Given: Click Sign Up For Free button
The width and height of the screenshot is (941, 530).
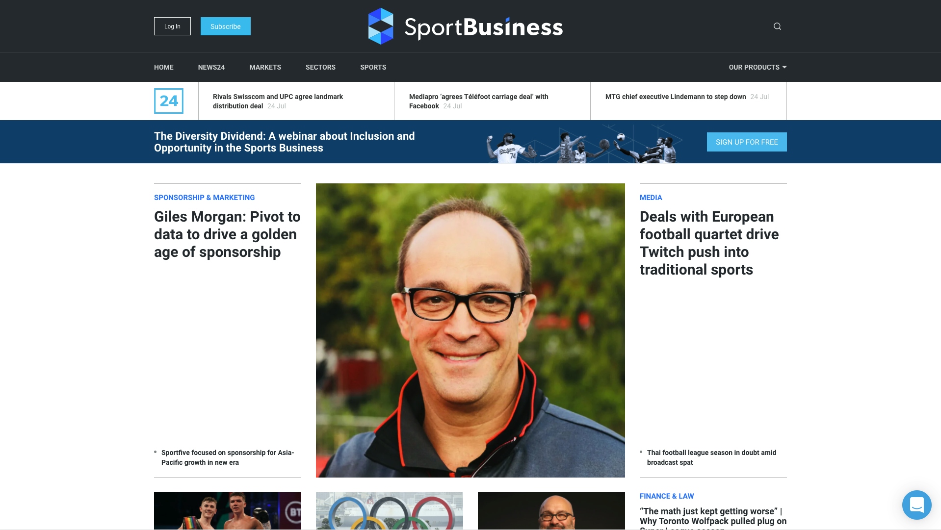Looking at the screenshot, I should (747, 142).
